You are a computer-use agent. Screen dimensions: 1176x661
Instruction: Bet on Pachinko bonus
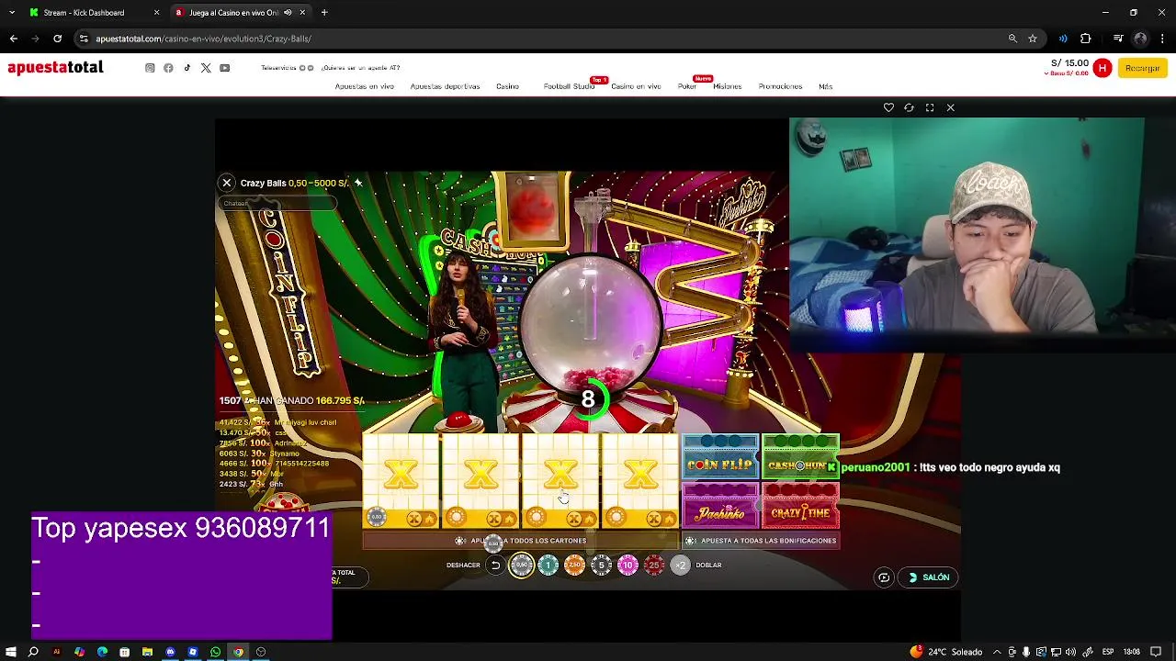[720, 506]
